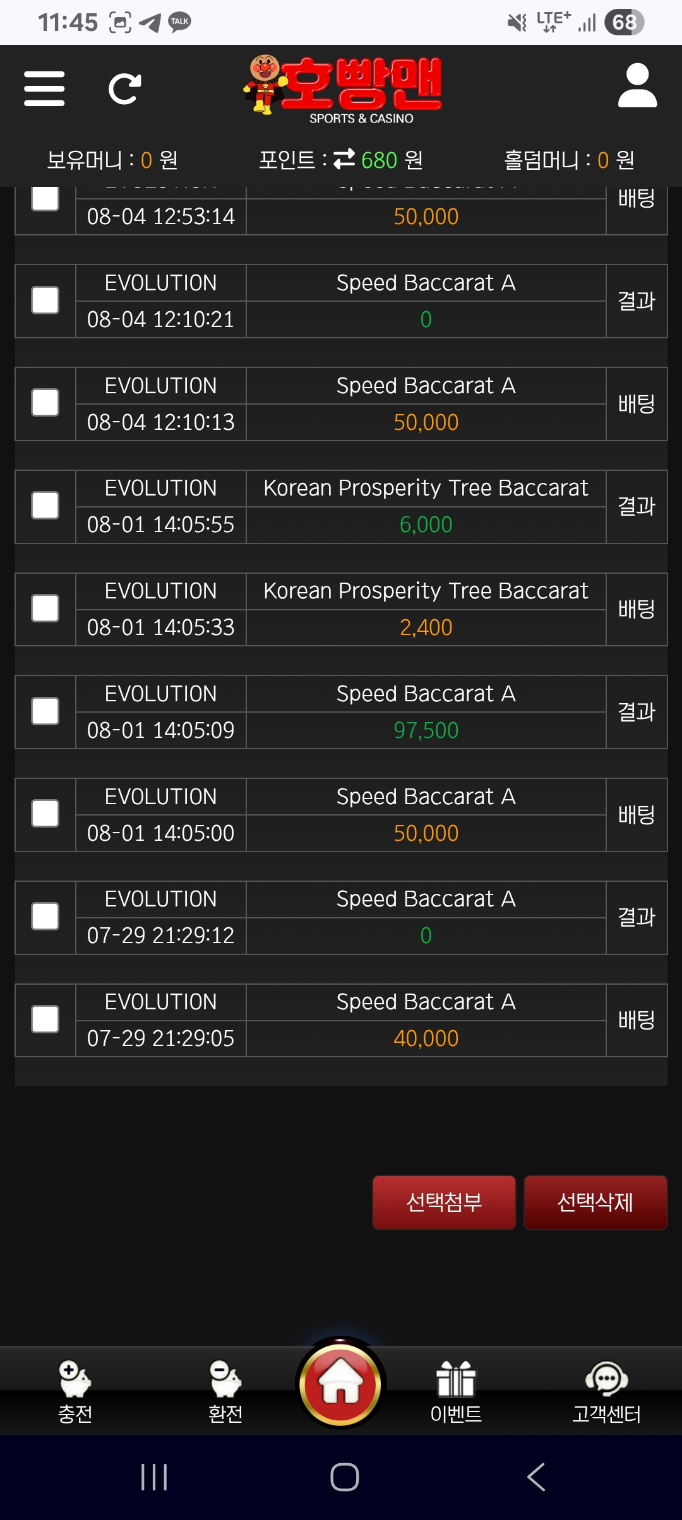The image size is (682, 1520).
Task: Go to home via red house button
Action: (x=341, y=1384)
